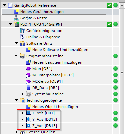This screenshot has height=134, width=125.
Task: Select the Z_Axis [DB13] text label
Action: point(45,126)
